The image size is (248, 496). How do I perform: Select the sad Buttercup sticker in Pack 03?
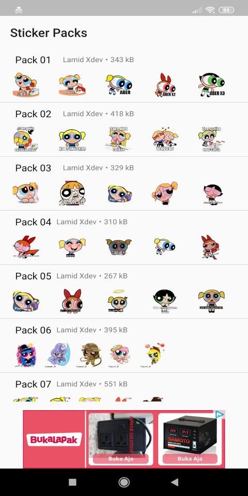(212, 194)
